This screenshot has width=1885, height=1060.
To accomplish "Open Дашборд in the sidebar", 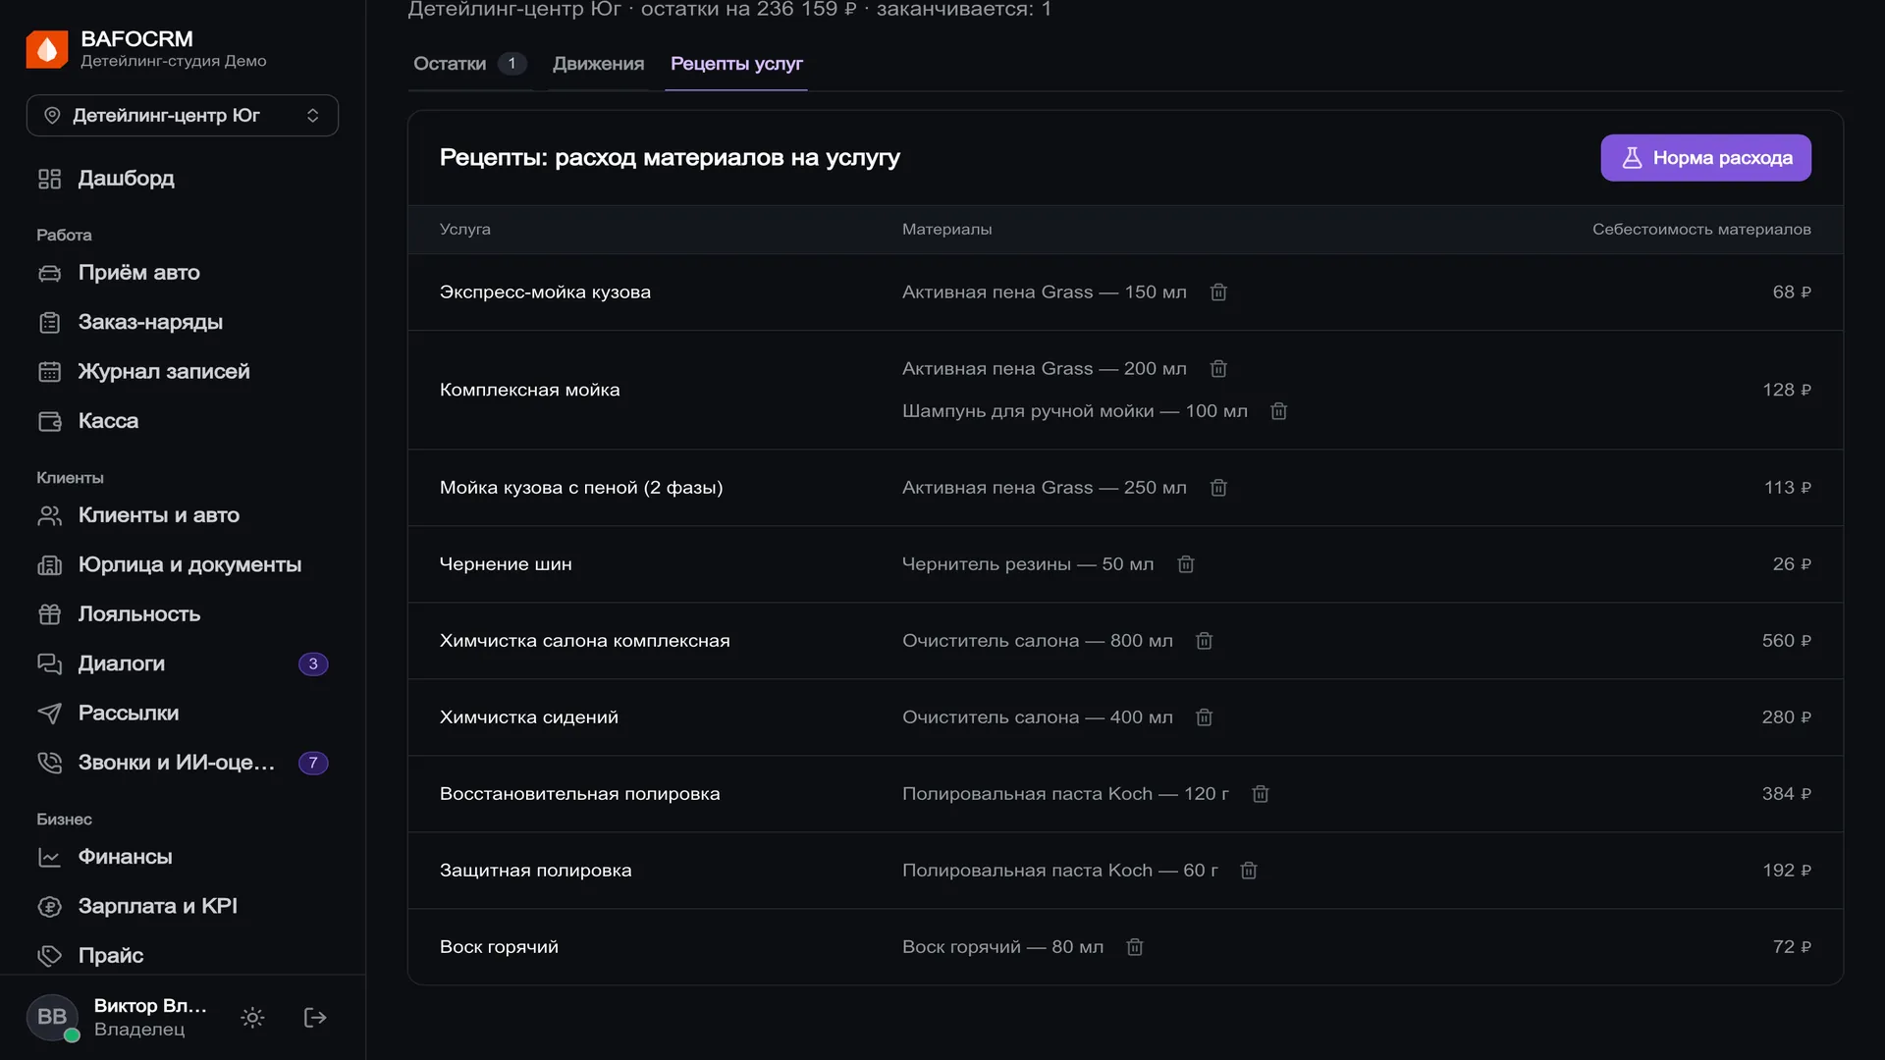I will pos(183,179).
